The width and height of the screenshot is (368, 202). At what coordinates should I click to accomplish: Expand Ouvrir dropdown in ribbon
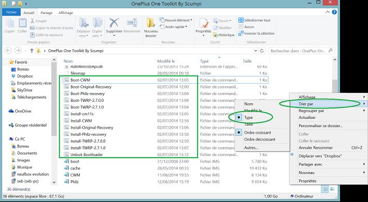(x=230, y=21)
